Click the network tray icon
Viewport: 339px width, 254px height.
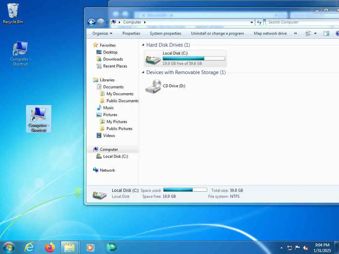289,248
